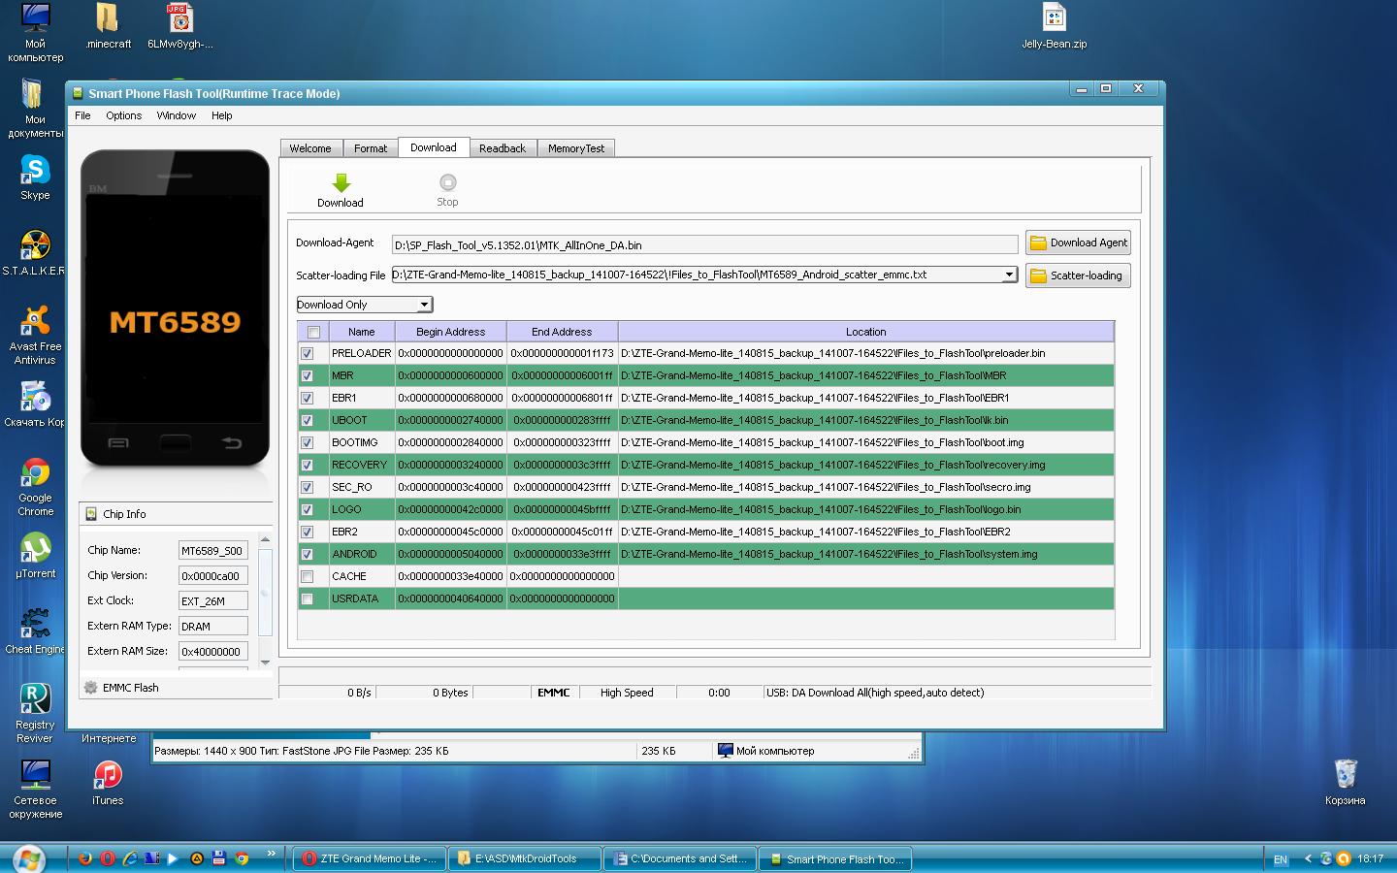Switch to the MemoryTest tab
The height and width of the screenshot is (873, 1397).
coord(575,148)
